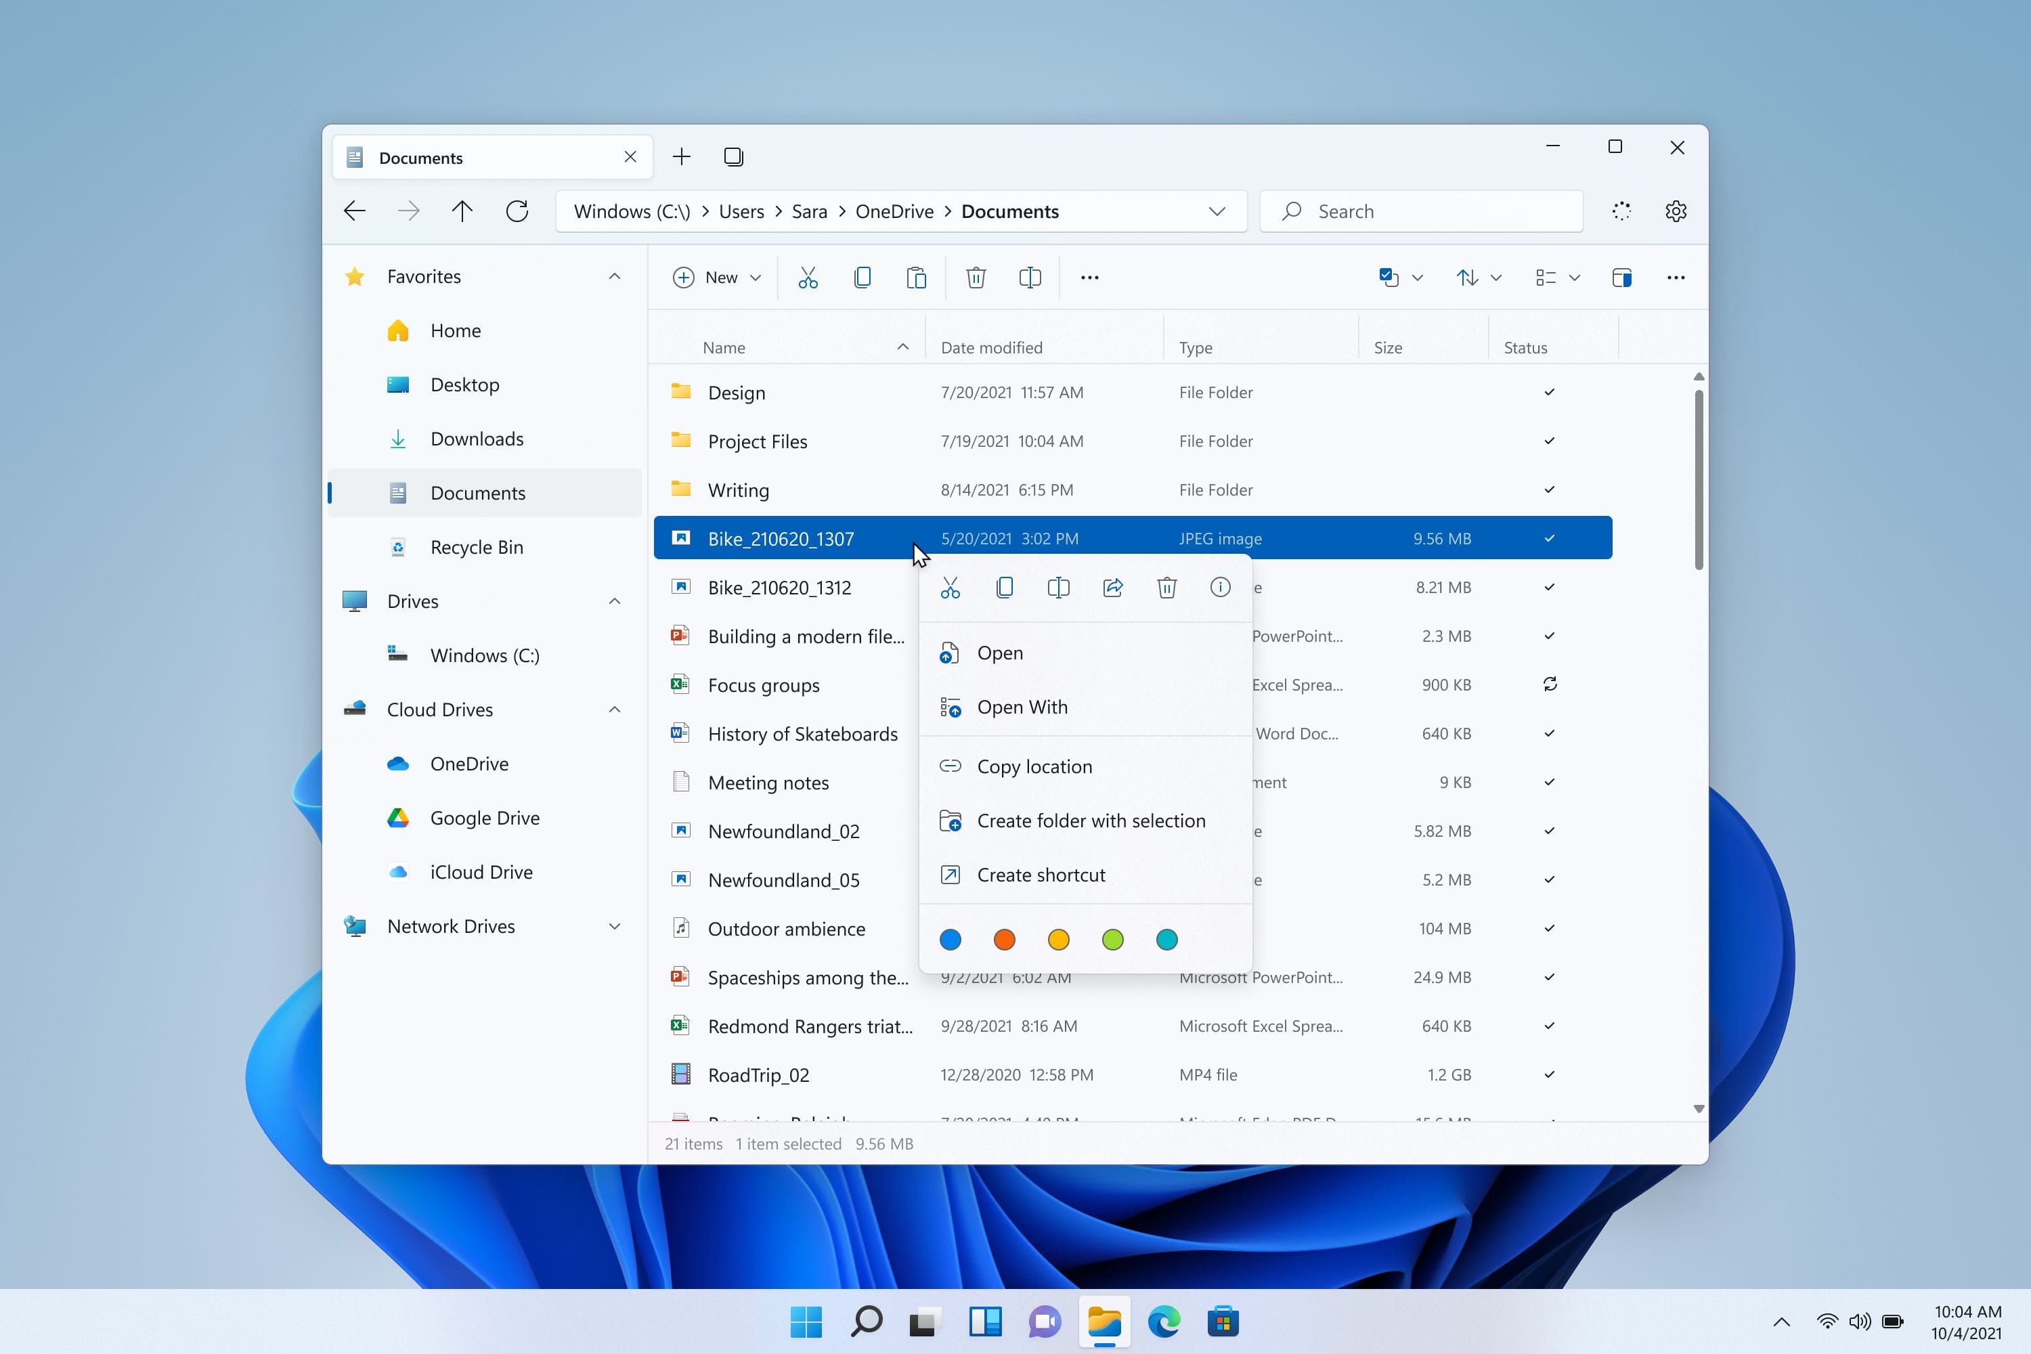Open the Google Drive sidebar entry

click(486, 817)
